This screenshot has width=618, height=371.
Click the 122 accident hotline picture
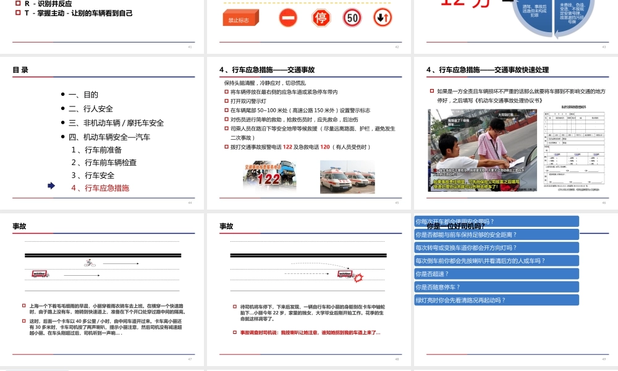pos(269,176)
